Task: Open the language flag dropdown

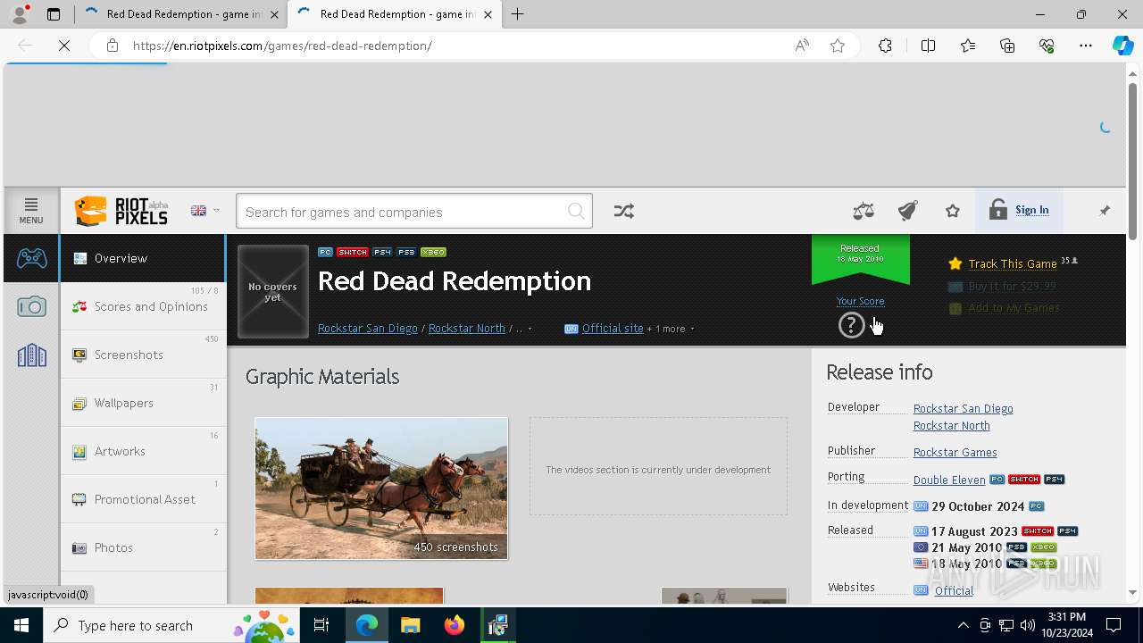Action: [204, 211]
